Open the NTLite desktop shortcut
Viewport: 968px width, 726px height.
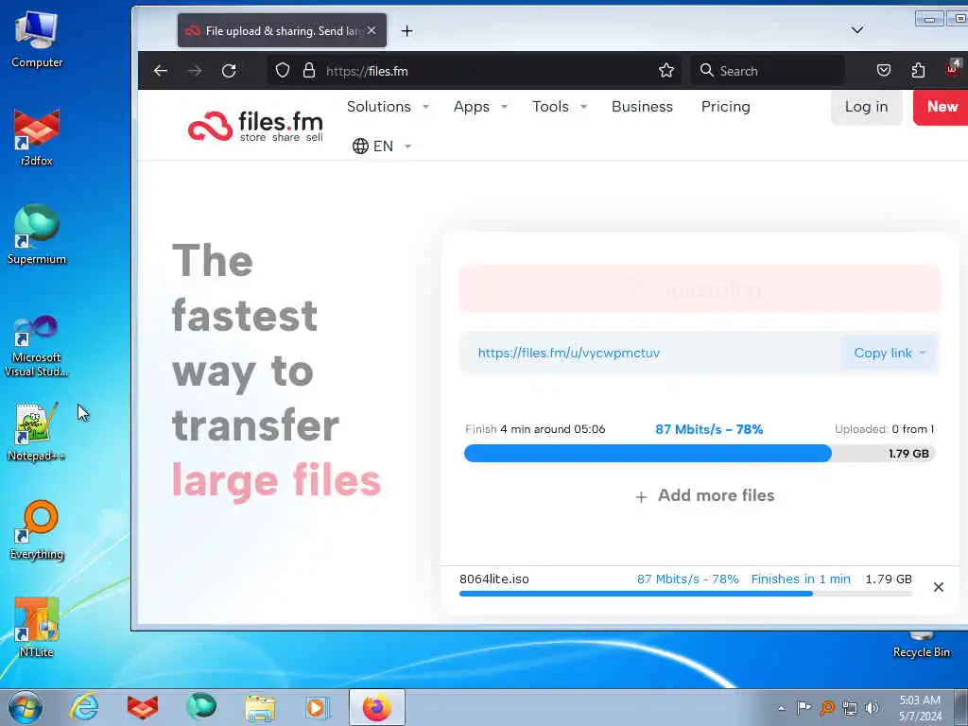(x=37, y=628)
